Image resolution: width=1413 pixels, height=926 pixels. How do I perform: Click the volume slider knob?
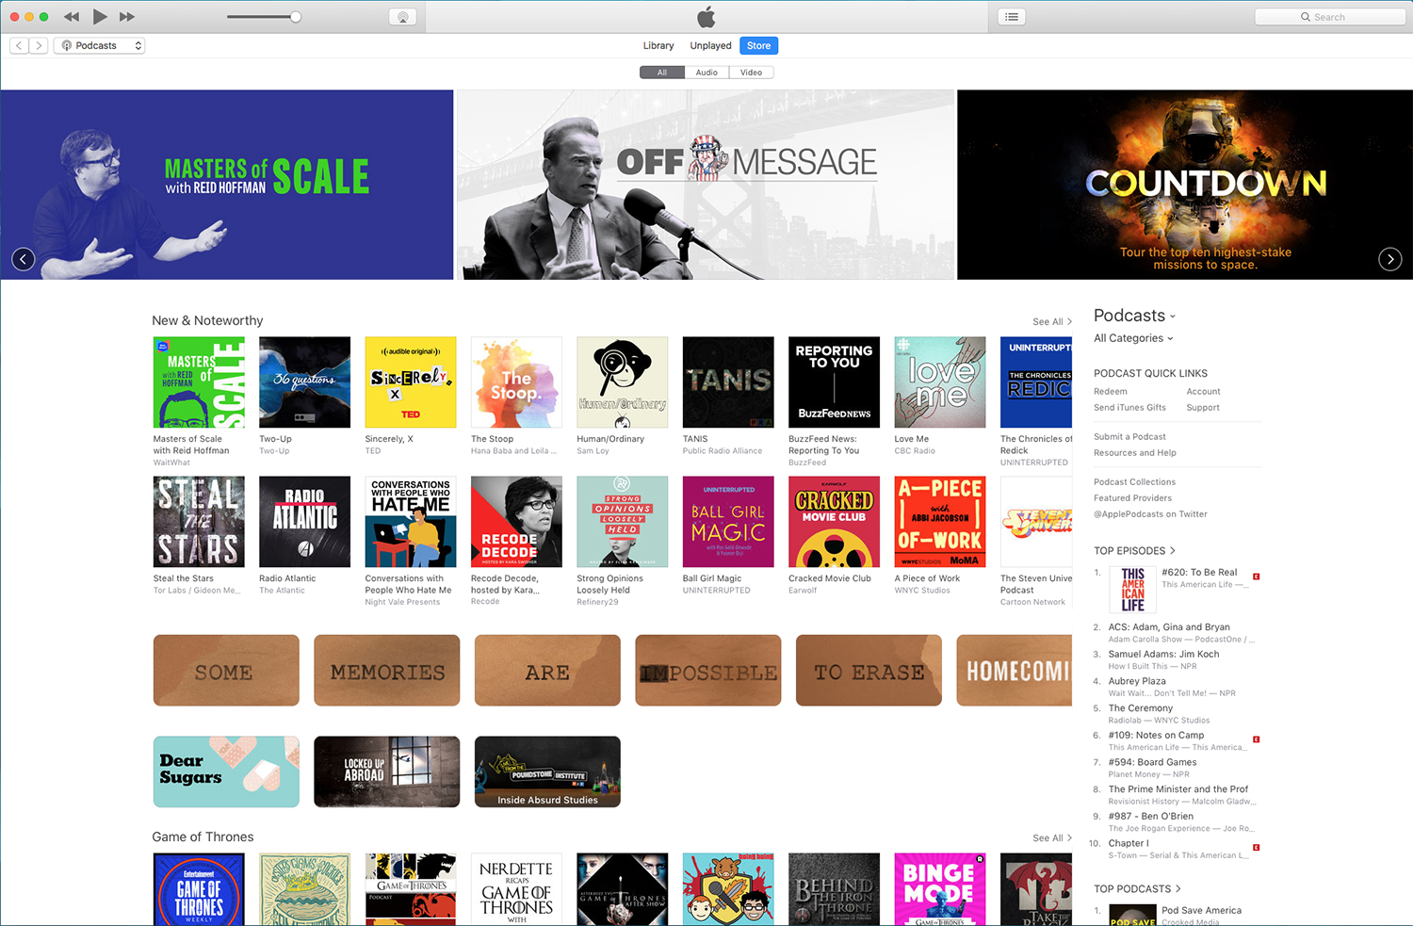click(x=296, y=17)
